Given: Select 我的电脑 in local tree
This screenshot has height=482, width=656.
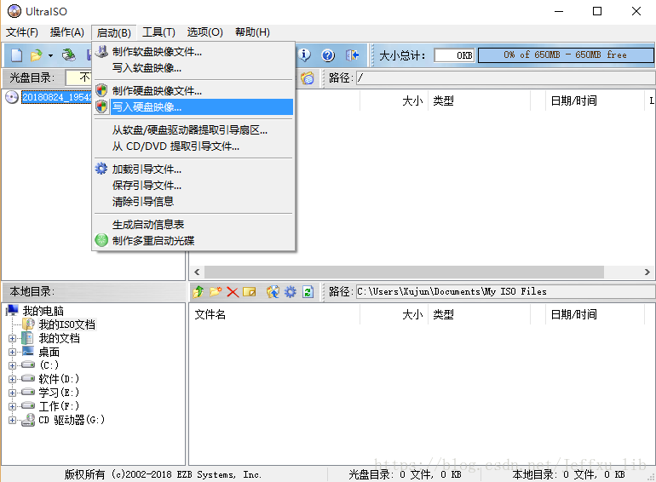Looking at the screenshot, I should click(43, 311).
